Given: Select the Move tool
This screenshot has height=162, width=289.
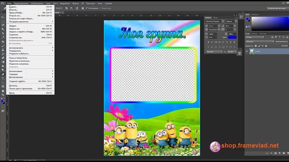Looking at the screenshot, I should point(3,17).
